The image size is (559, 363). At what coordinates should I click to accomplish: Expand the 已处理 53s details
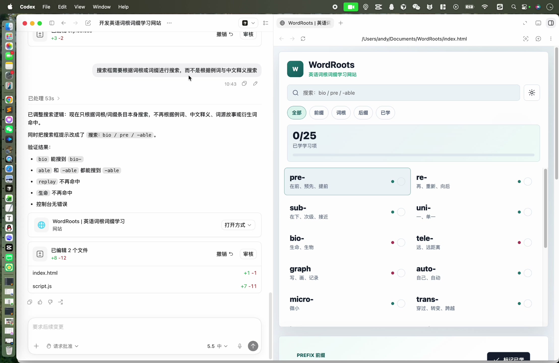click(44, 98)
